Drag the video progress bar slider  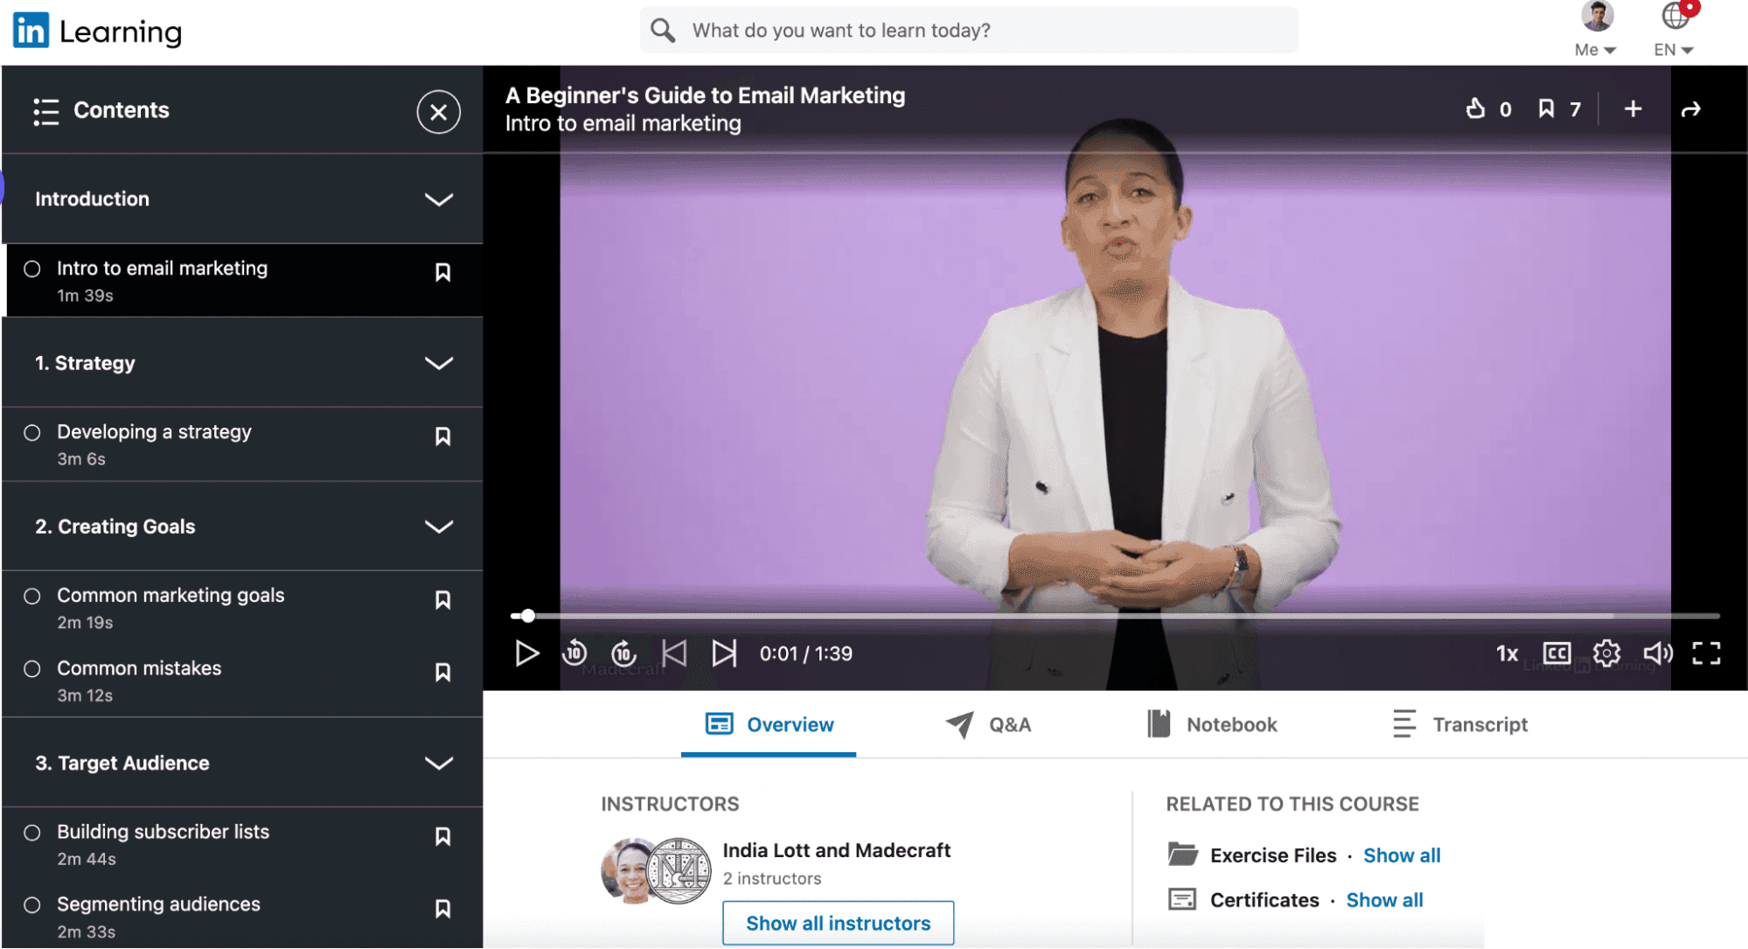tap(526, 614)
